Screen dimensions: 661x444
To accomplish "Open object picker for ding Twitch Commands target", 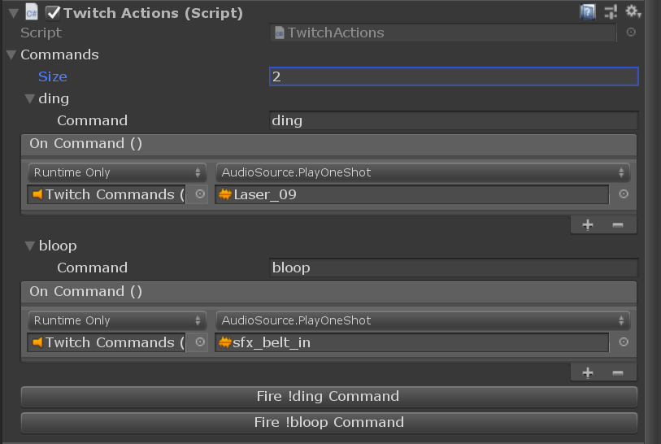I will tap(200, 194).
